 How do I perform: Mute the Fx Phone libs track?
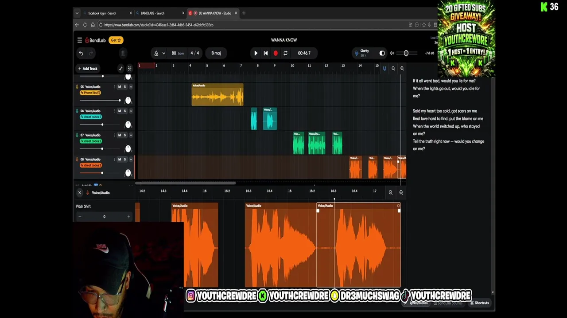pyautogui.click(x=119, y=87)
